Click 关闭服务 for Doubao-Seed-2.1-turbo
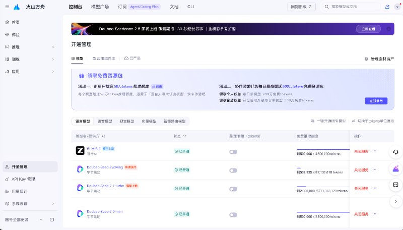The width and height of the screenshot is (403, 230). [361, 188]
